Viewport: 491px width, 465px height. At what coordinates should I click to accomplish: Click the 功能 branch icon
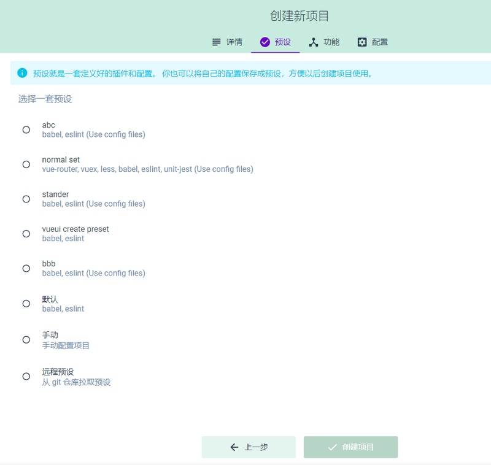[x=314, y=42]
